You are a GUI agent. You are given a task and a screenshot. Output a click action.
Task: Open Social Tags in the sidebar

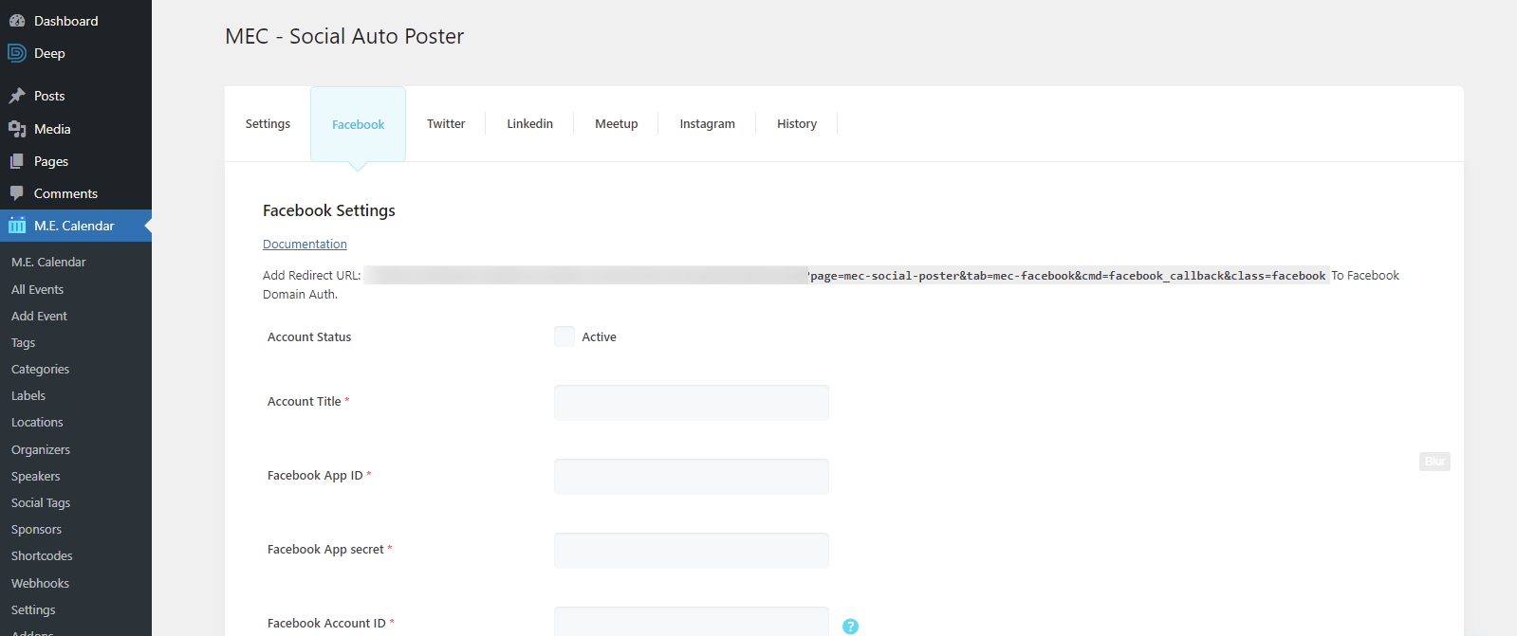point(41,503)
